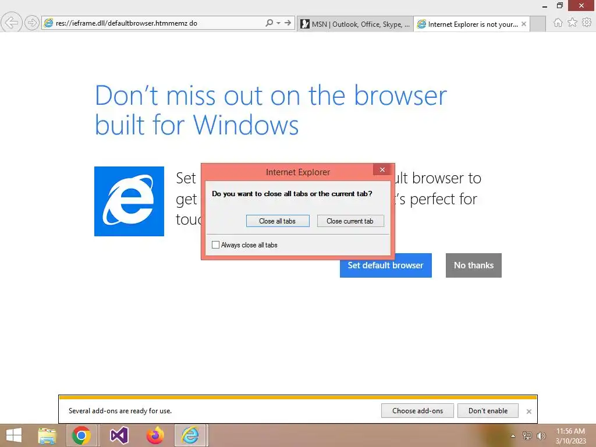
Task: Close the 'Internet Explorer is not your' tab
Action: tap(524, 24)
